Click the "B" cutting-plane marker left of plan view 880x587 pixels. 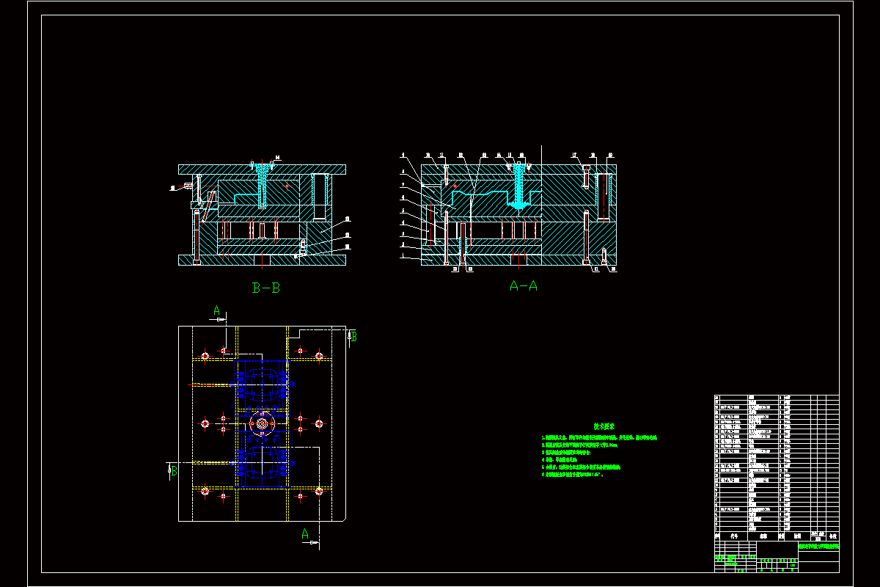click(x=173, y=471)
